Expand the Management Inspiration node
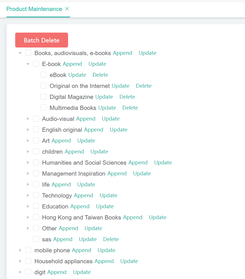Screen dimensions: 245x279 click(28, 173)
